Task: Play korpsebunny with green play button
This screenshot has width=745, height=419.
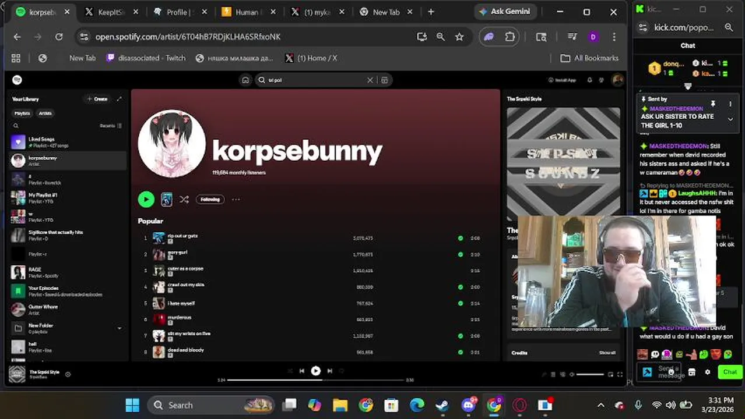Action: 146,200
